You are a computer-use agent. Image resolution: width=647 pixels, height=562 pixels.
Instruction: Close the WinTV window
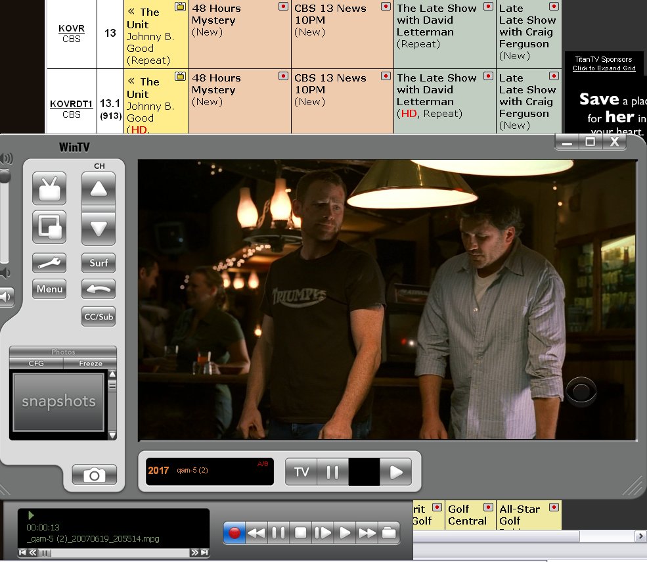coord(614,143)
